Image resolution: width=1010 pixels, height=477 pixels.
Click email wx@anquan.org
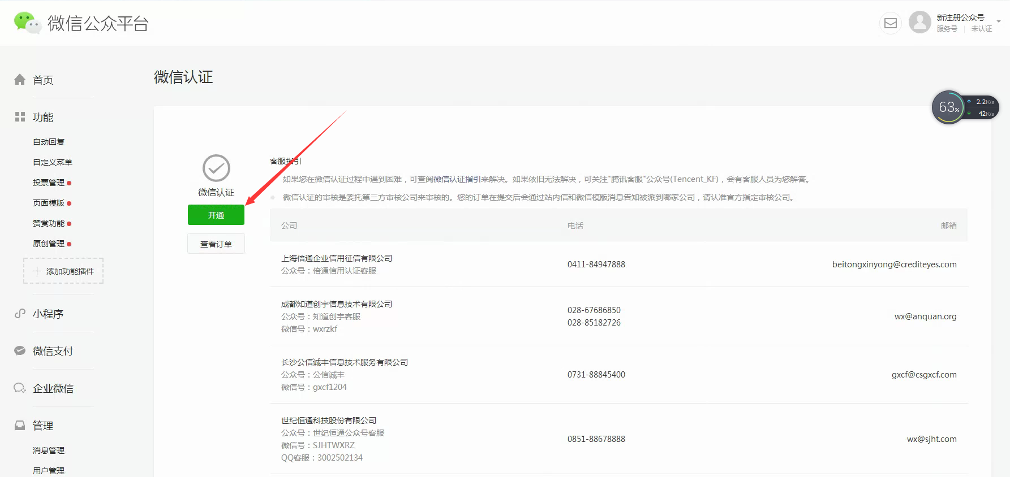point(926,316)
